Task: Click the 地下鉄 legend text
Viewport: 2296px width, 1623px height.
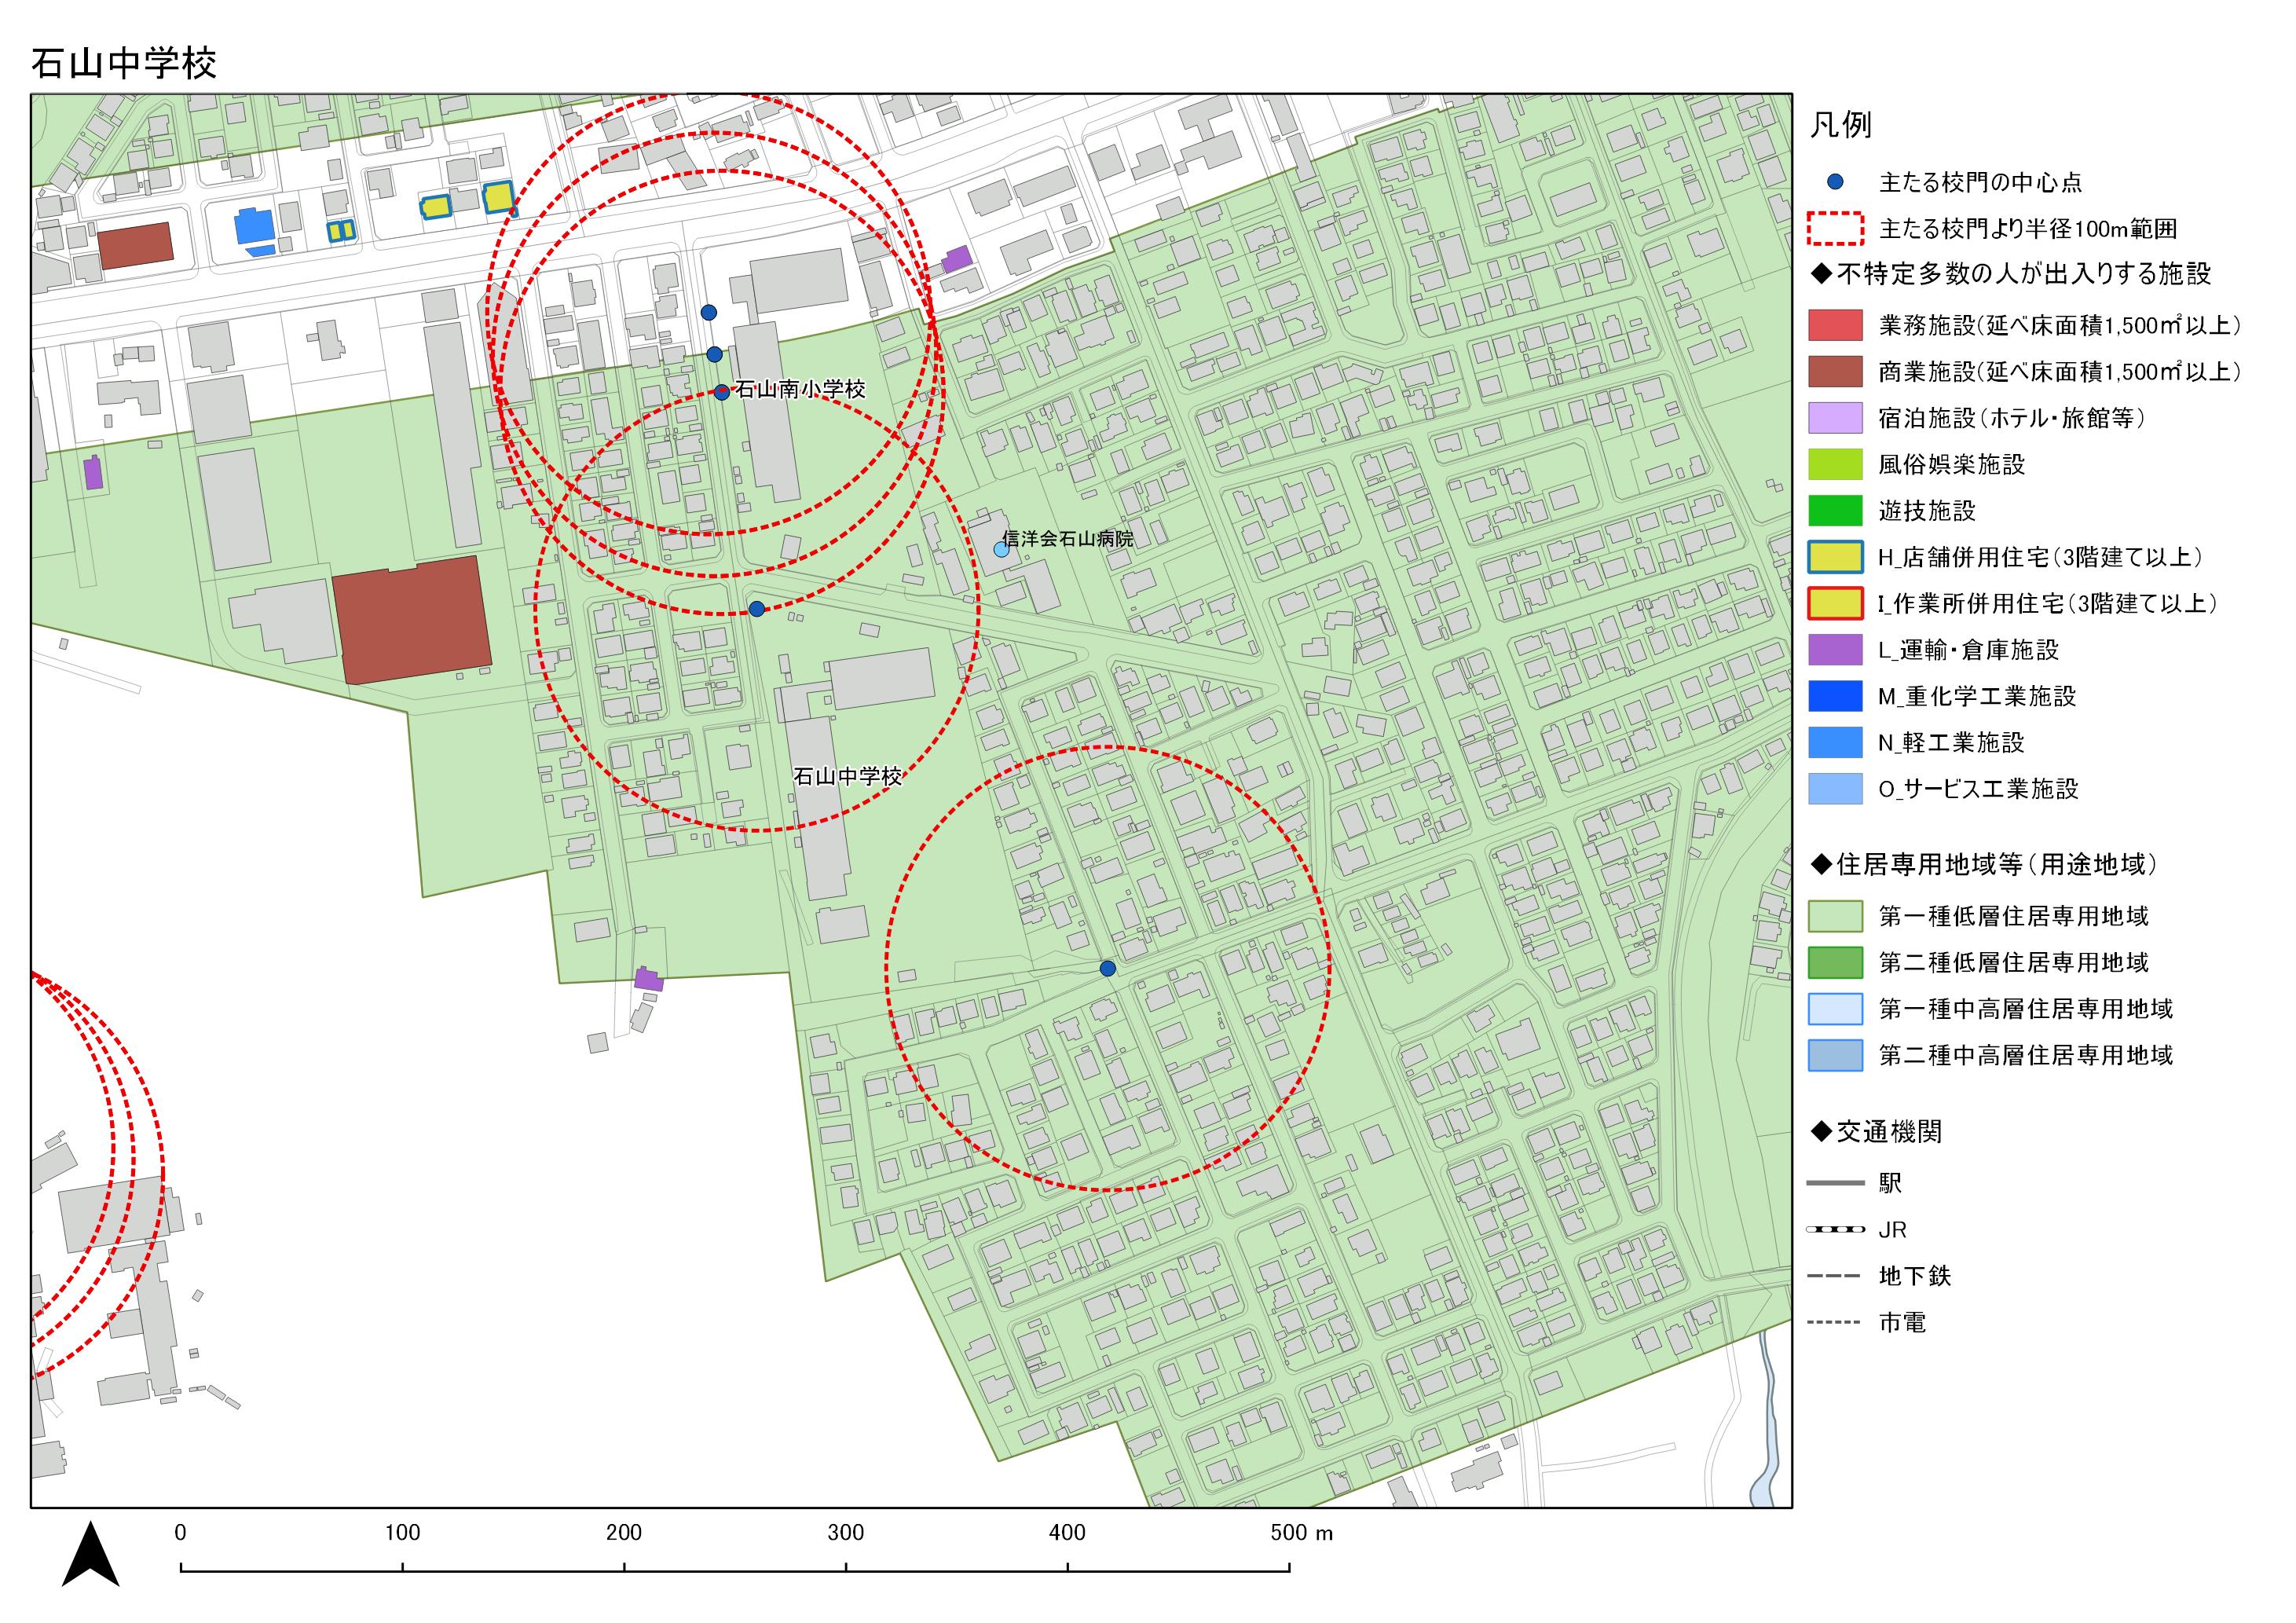Action: (x=1915, y=1276)
